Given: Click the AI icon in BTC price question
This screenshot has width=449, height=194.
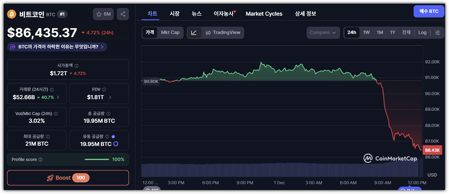Looking at the screenshot, I should coord(13,47).
